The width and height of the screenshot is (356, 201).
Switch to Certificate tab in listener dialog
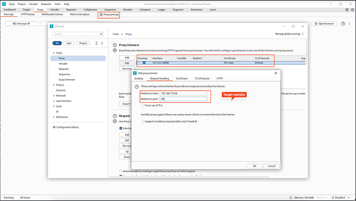tap(182, 78)
